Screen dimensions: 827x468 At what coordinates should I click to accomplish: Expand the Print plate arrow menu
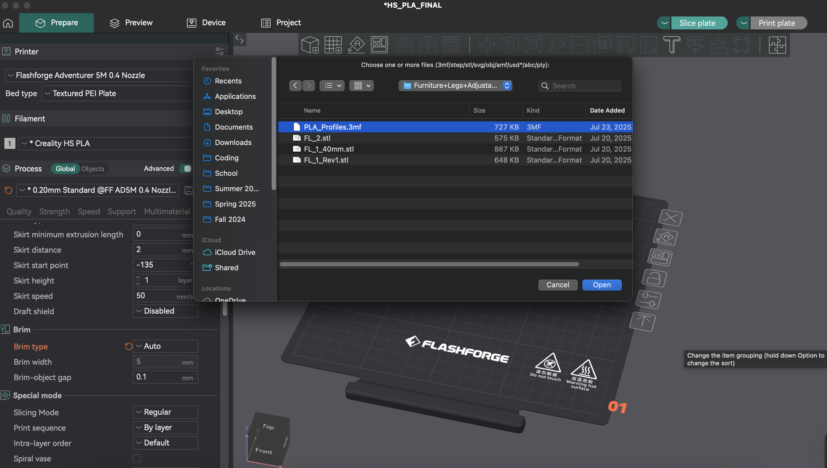pyautogui.click(x=743, y=23)
